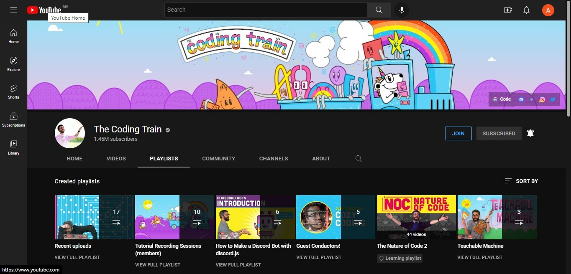Open Discord link on banner
The image size is (571, 274).
[521, 99]
